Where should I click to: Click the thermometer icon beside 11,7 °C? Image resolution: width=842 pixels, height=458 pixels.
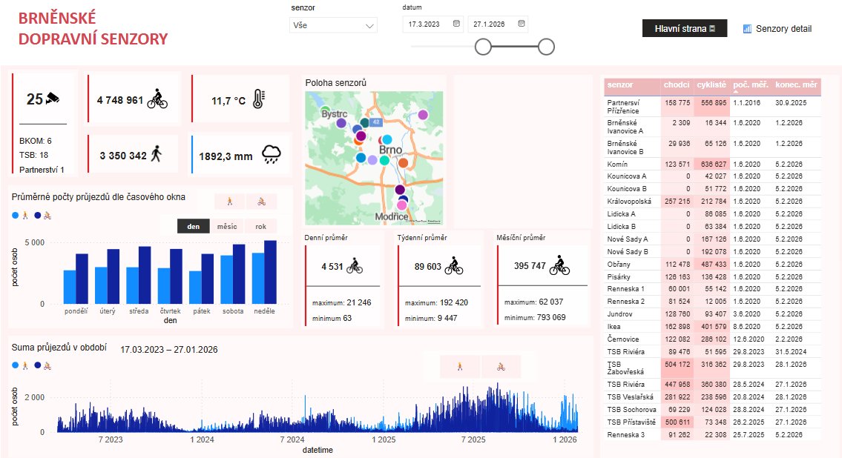259,99
